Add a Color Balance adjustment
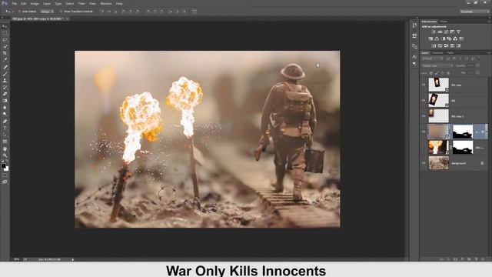Viewport: 492px width, 277px height. [x=437, y=39]
